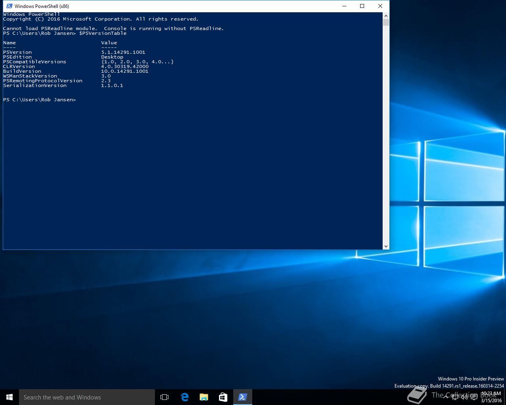The width and height of the screenshot is (506, 405).
Task: Click the console vertical scrollbar thumb
Action: tap(386, 22)
